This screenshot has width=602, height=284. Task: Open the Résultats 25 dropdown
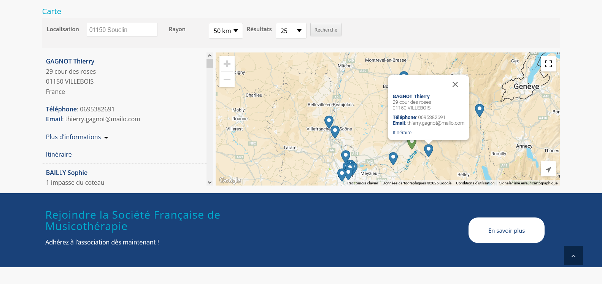click(x=291, y=31)
